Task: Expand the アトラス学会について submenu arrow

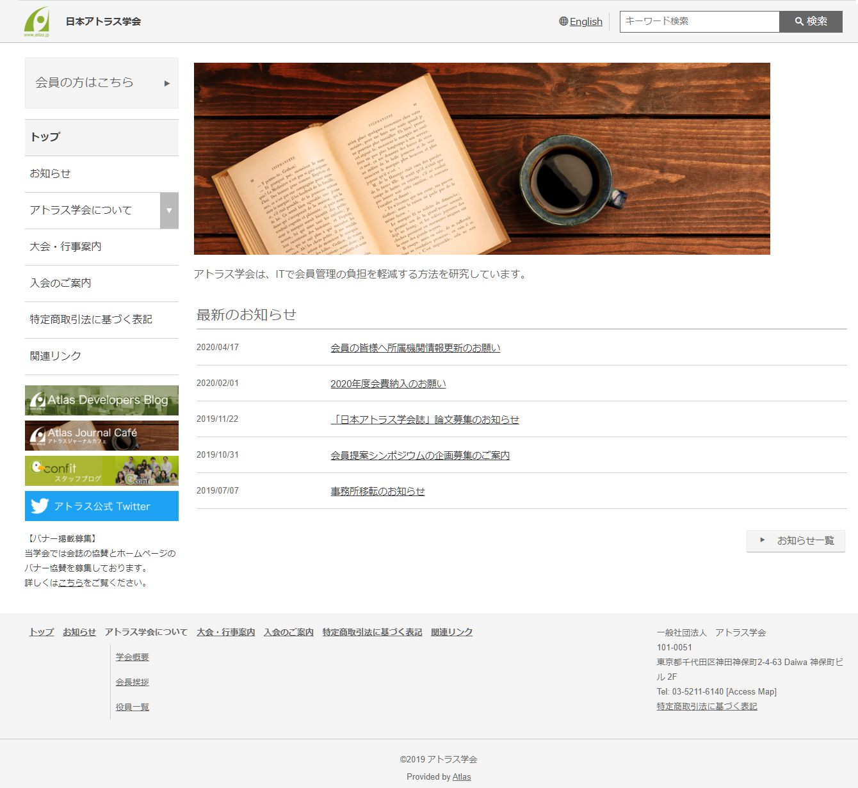Action: [x=169, y=210]
